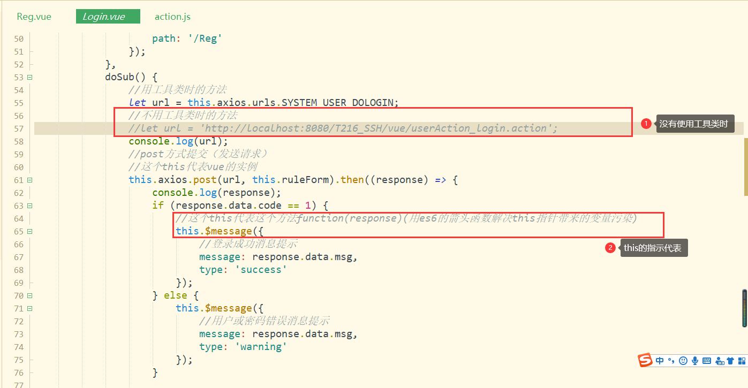This screenshot has width=748, height=388.
Task: Switch Chinese/English mode via 中 icon
Action: (660, 361)
